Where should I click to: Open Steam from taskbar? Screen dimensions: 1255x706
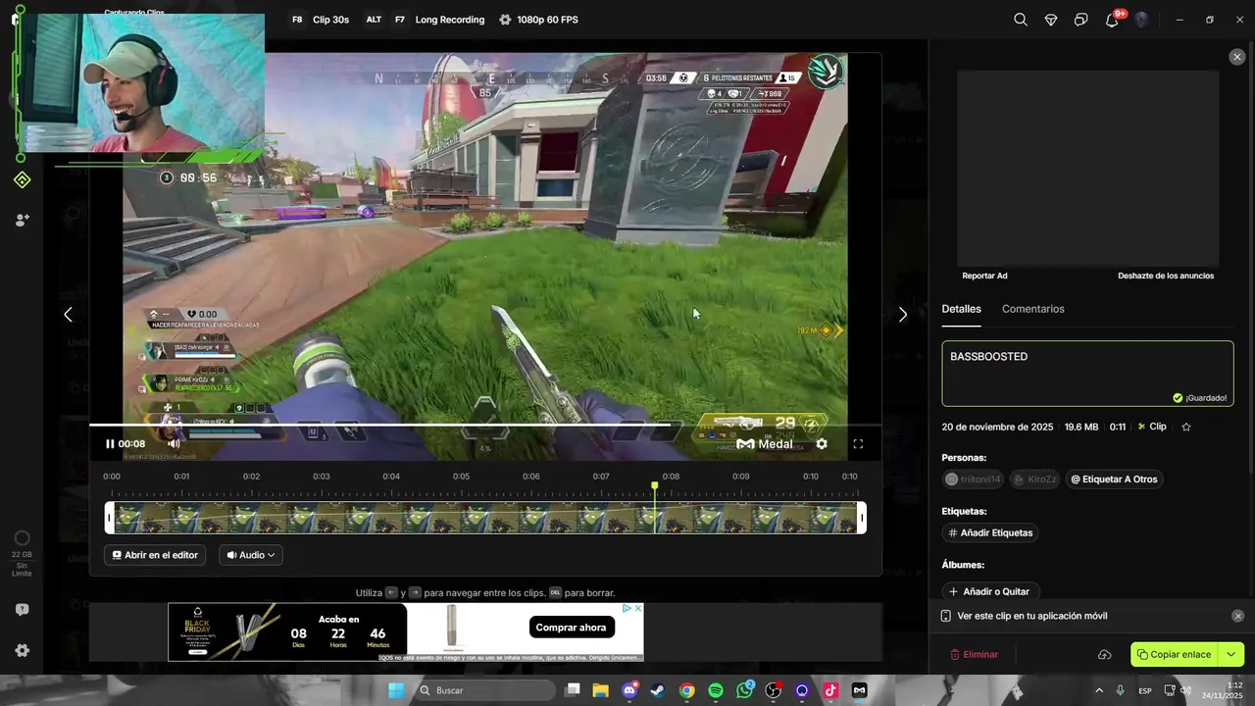pos(658,690)
